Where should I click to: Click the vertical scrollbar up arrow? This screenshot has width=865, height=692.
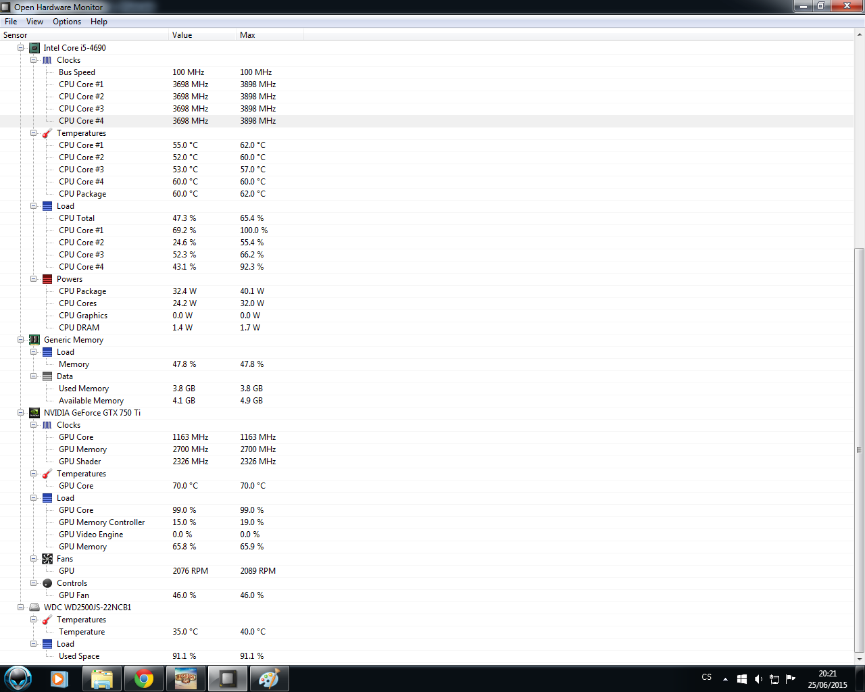pyautogui.click(x=860, y=35)
